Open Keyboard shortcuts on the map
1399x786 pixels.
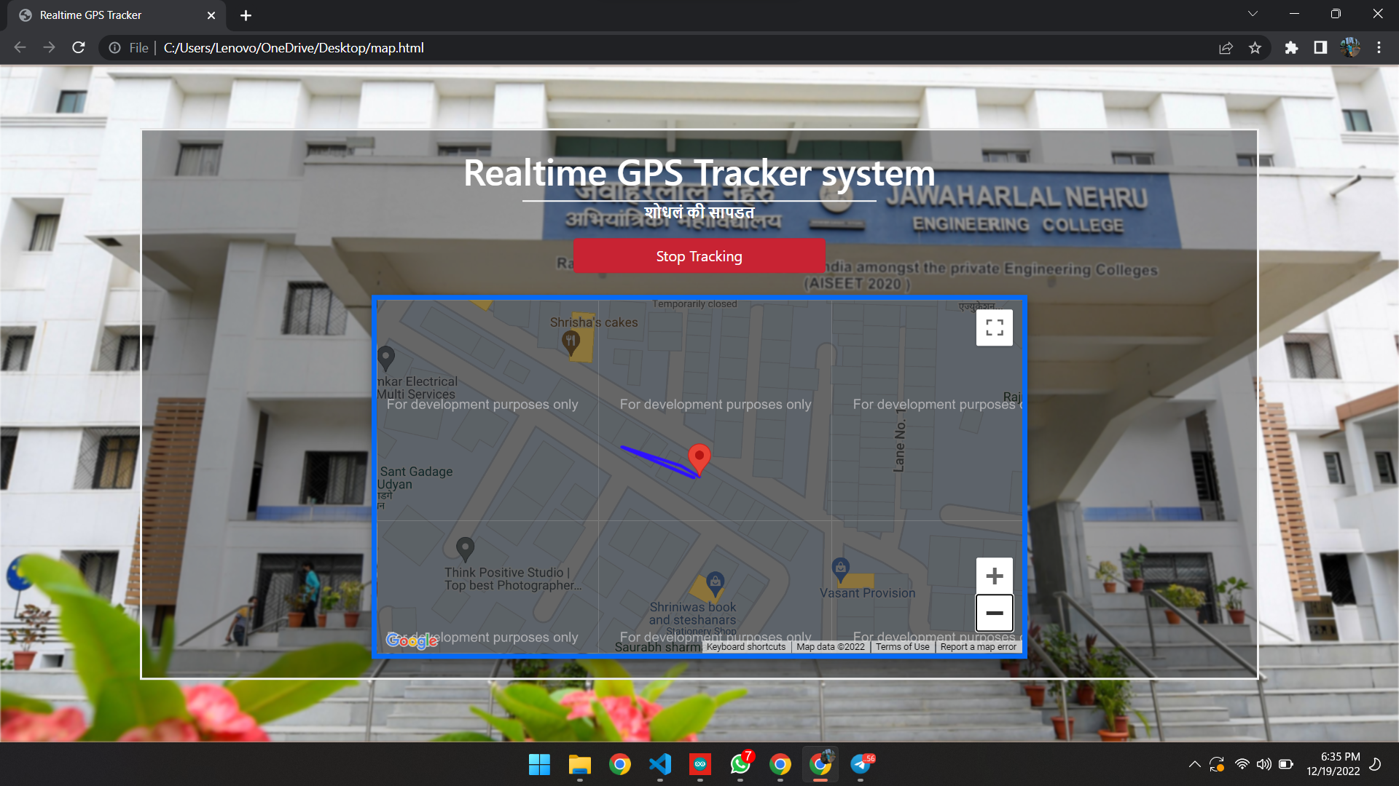click(x=745, y=646)
